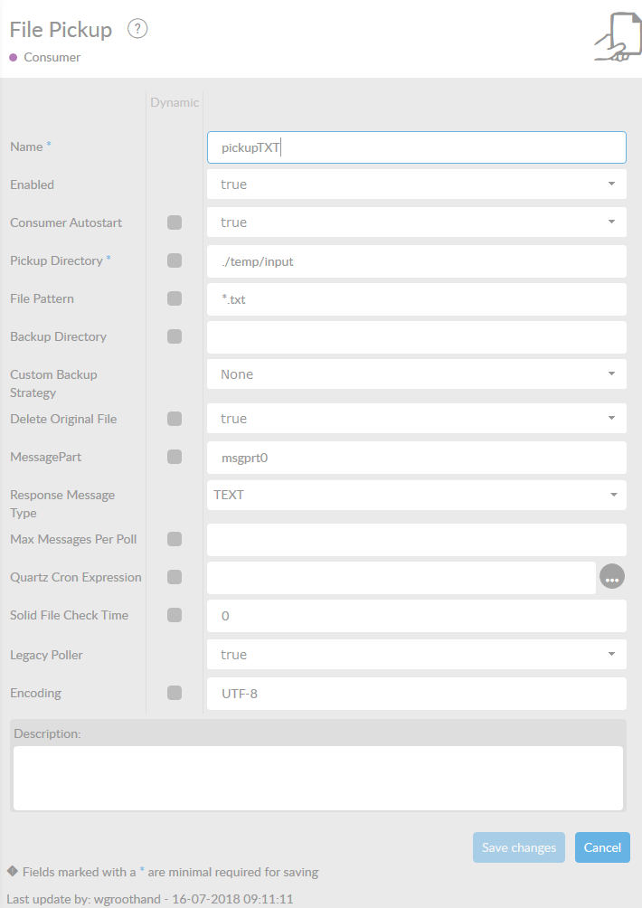Open the Quartz Cron Expression editor button
642x908 pixels.
click(612, 577)
